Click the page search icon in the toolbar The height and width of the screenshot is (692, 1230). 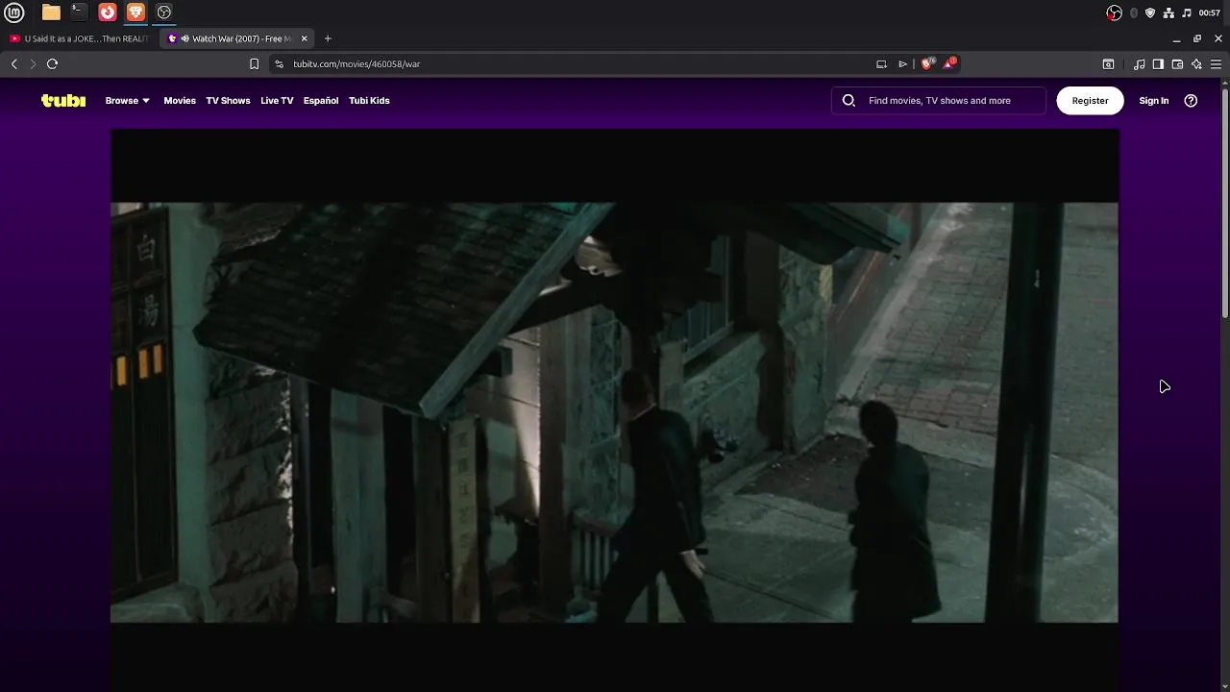1108,64
